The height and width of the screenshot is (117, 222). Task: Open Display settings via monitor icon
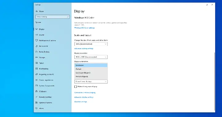[36, 29]
